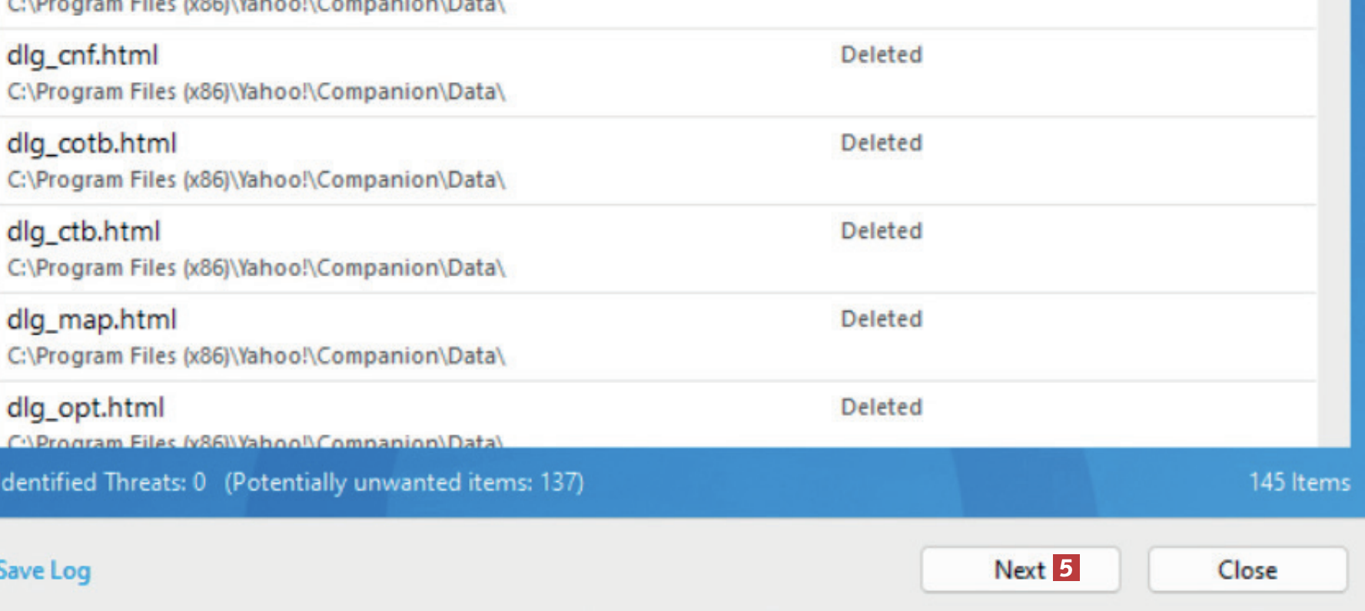Click the folder path under dlg_map.html
This screenshot has height=611, width=1365.
click(x=257, y=357)
